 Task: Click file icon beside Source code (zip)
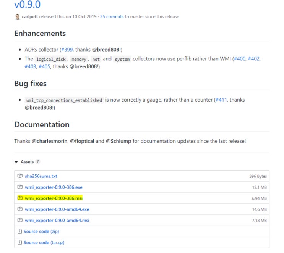tap(20, 232)
